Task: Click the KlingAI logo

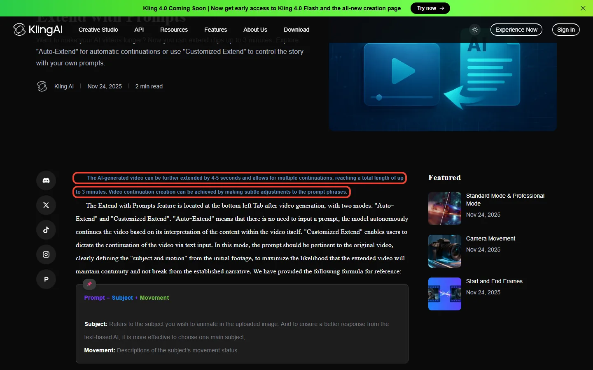Action: pyautogui.click(x=38, y=30)
